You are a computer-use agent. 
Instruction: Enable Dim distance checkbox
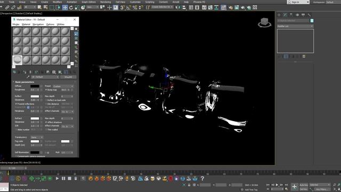[x=46, y=104]
